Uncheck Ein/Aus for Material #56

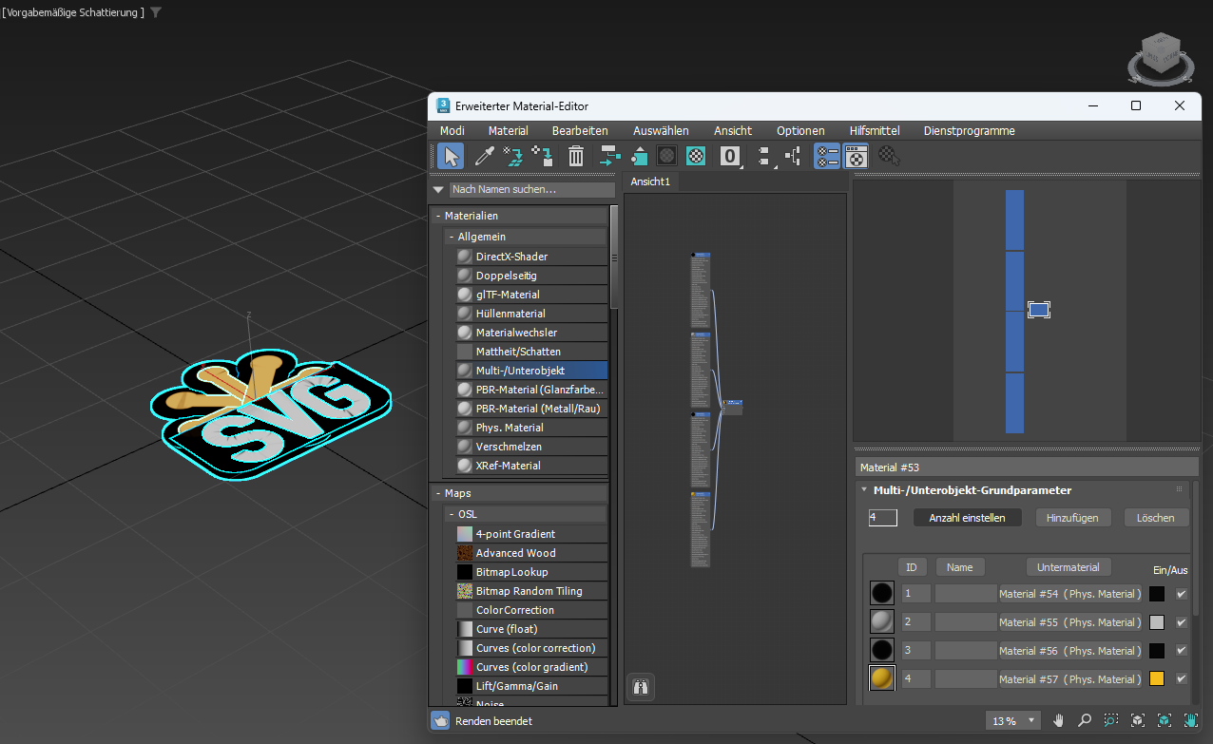click(1182, 651)
